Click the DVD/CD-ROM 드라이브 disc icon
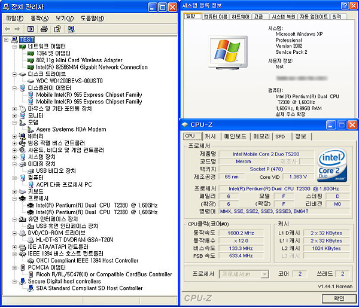This screenshot has height=308, width=359. click(22, 233)
